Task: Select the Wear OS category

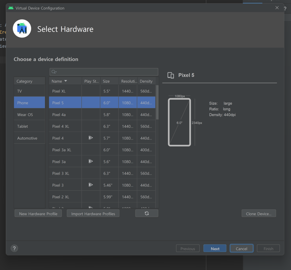Action: click(x=30, y=115)
